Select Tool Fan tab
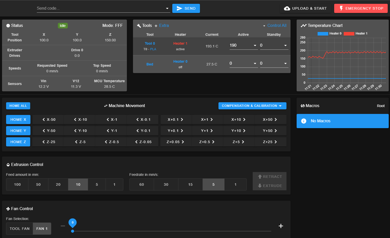This screenshot has height=238, width=390. pos(20,229)
